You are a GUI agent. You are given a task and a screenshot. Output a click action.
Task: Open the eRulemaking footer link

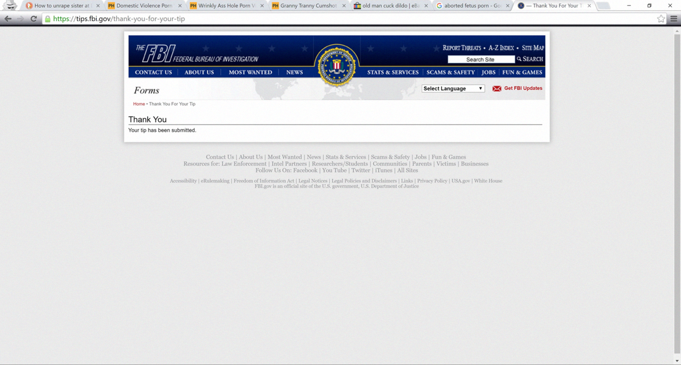coord(215,181)
